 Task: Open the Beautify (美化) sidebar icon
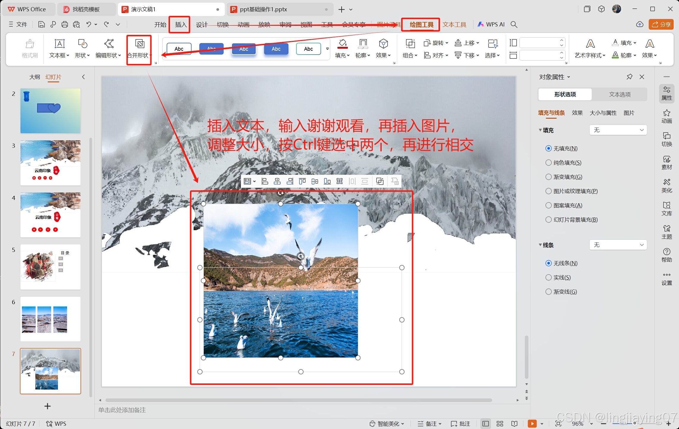pos(666,186)
